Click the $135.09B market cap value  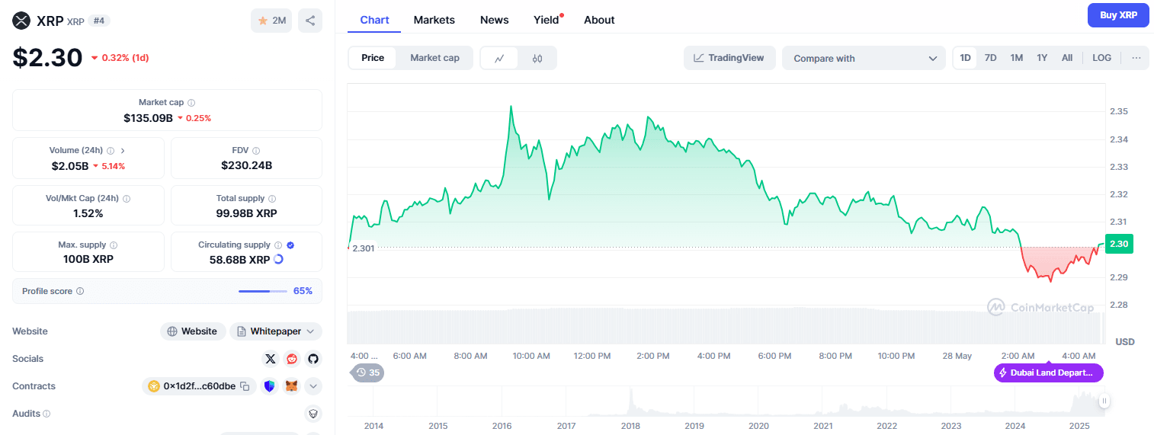coord(148,118)
